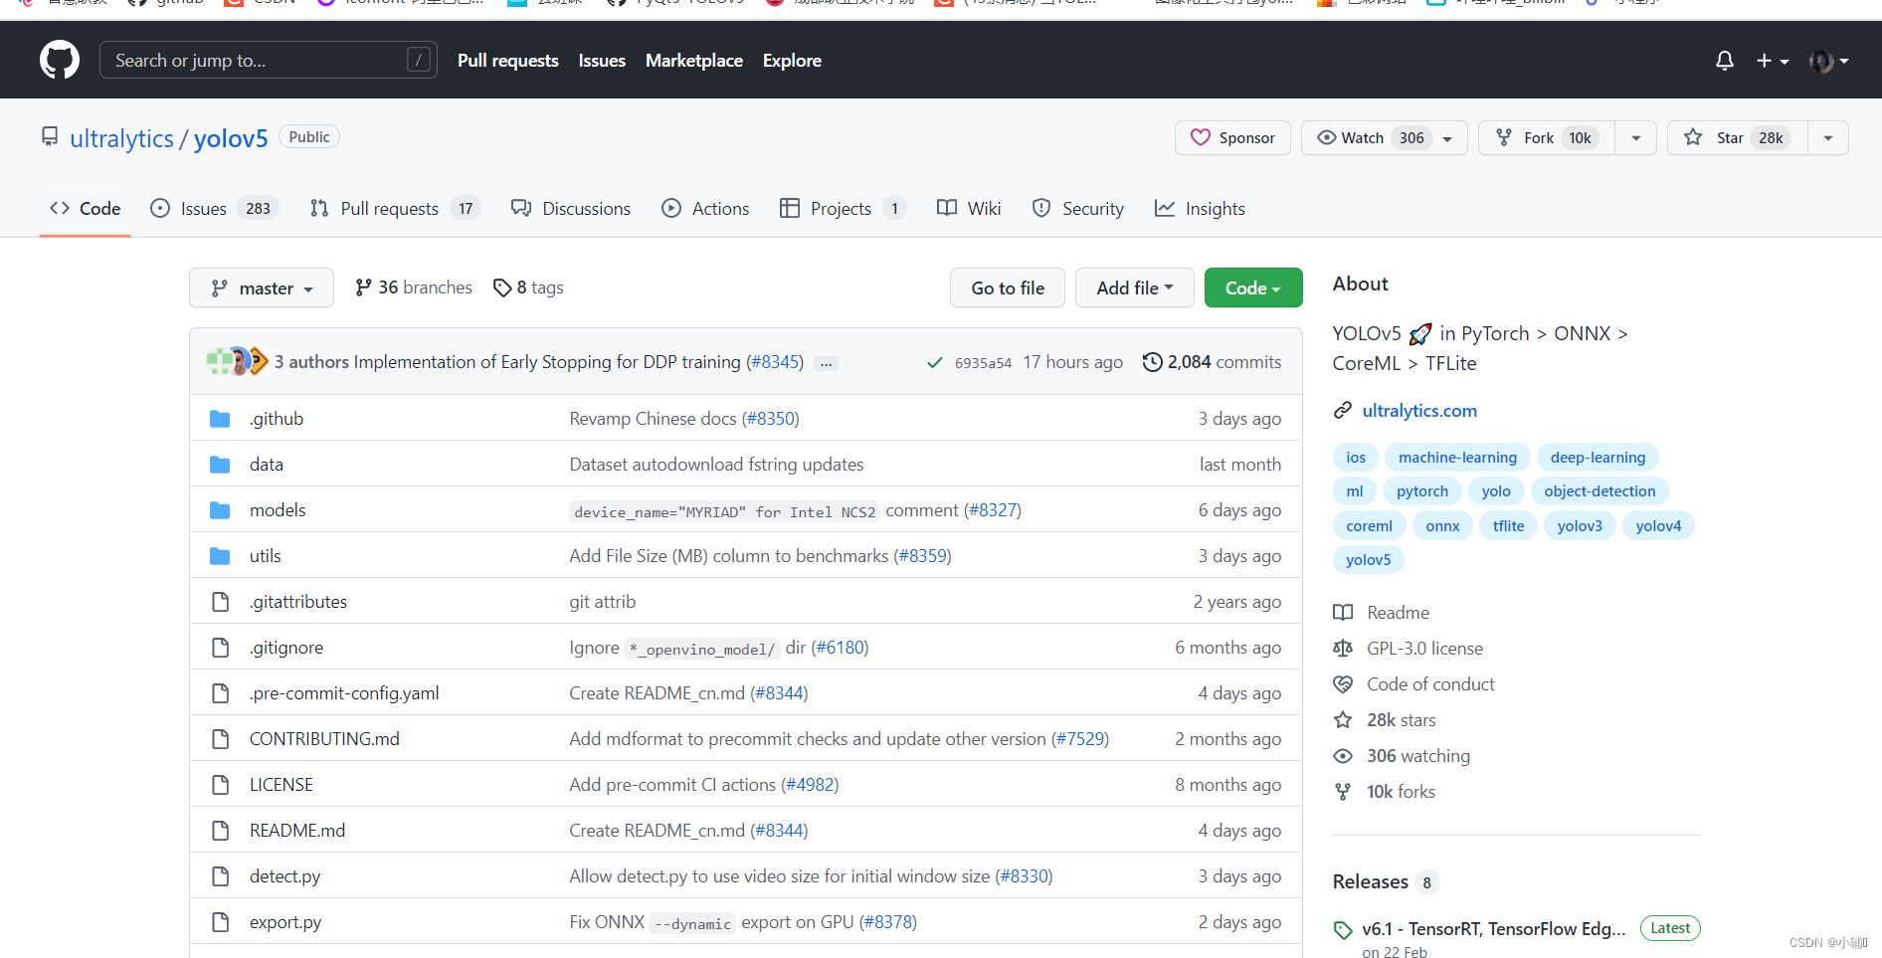Star the repository
Screen dimensions: 1882x958
pyautogui.click(x=1737, y=137)
